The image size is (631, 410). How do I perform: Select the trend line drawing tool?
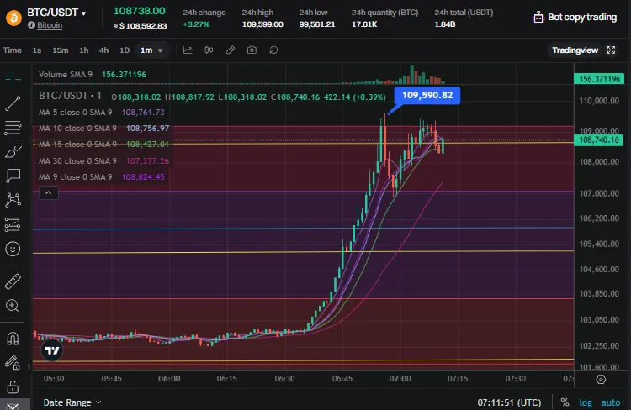tap(13, 103)
